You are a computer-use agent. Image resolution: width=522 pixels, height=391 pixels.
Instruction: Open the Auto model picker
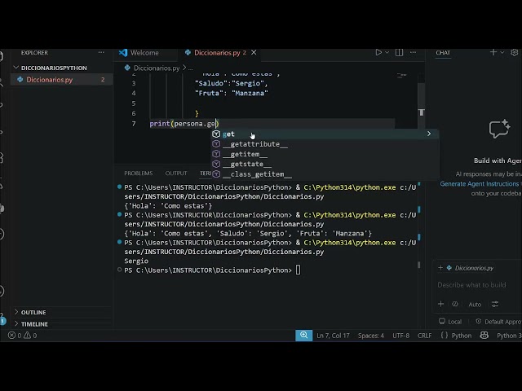pyautogui.click(x=475, y=304)
